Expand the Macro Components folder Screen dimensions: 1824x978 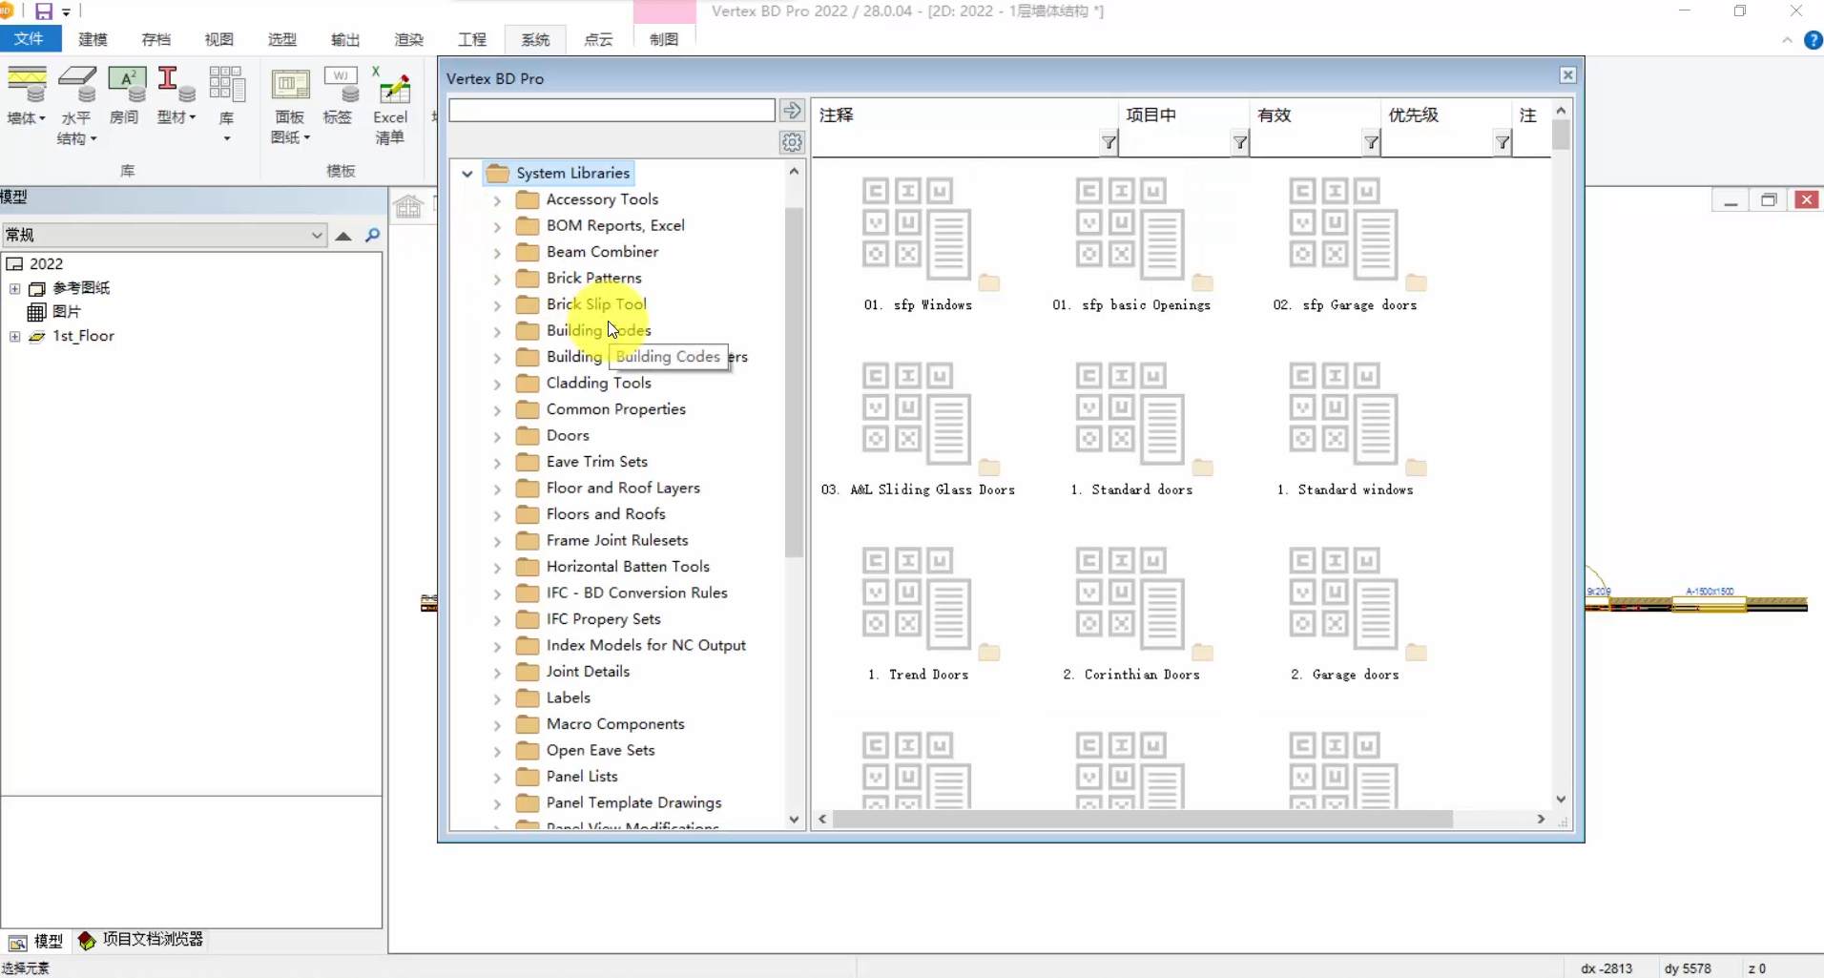(497, 725)
